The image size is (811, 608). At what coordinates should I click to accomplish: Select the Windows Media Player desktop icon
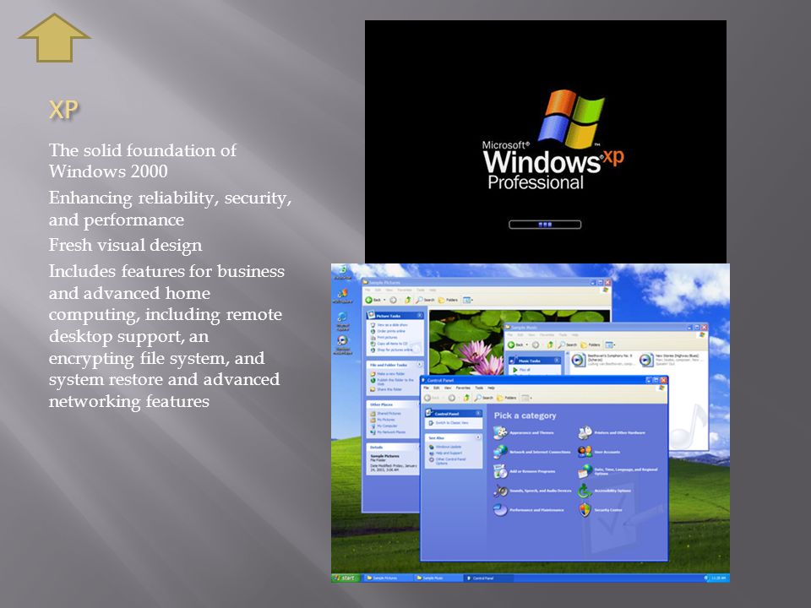(x=342, y=345)
